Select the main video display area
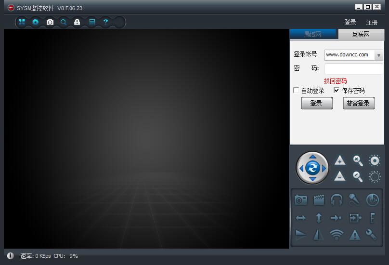The height and width of the screenshot is (265, 389). pyautogui.click(x=146, y=139)
